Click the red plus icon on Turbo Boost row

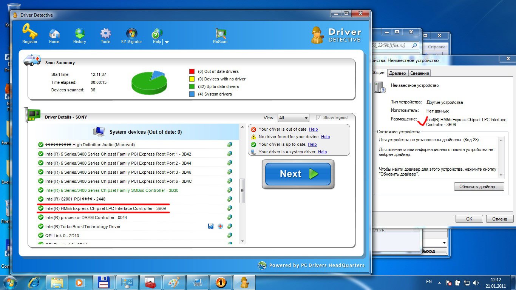(220, 226)
